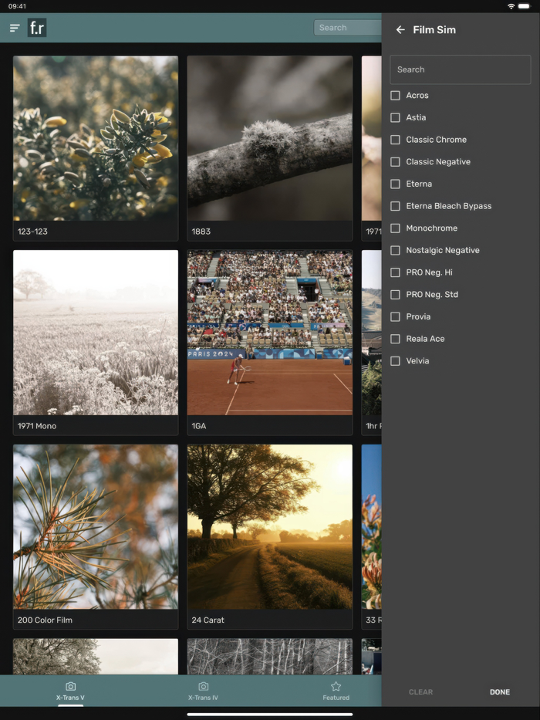Focus the Film Sim search field
The height and width of the screenshot is (720, 540).
click(460, 69)
